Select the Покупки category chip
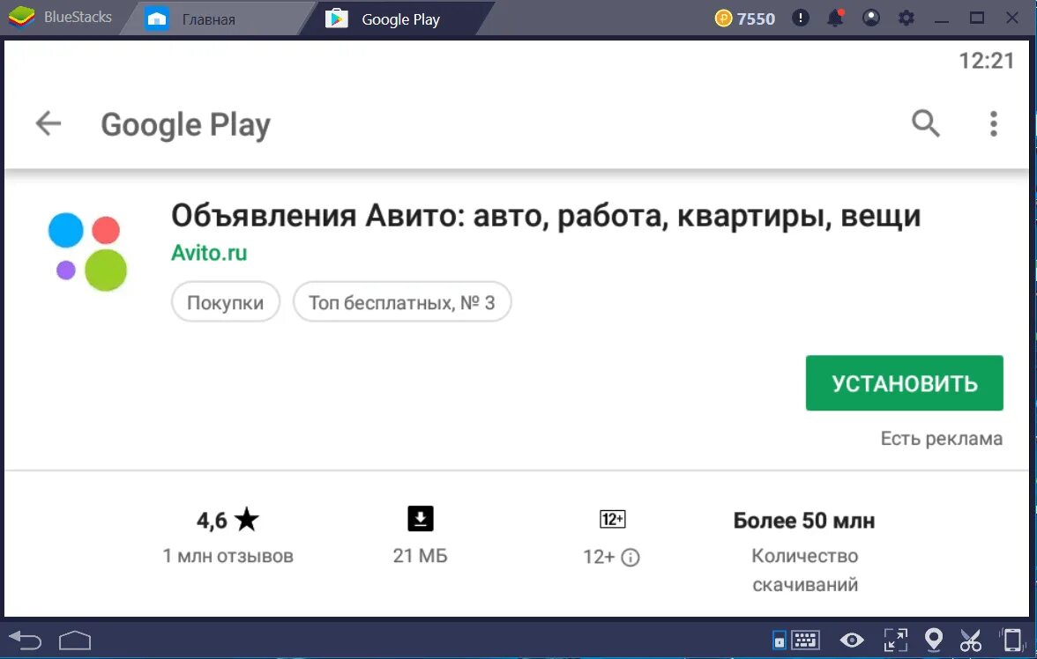 pyautogui.click(x=226, y=302)
